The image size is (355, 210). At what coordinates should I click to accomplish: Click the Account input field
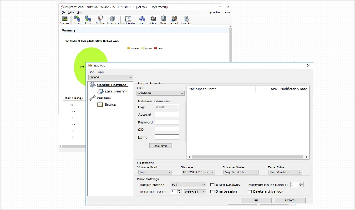coord(167,114)
